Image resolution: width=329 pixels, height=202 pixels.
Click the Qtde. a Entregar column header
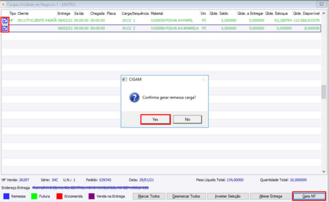250,14
